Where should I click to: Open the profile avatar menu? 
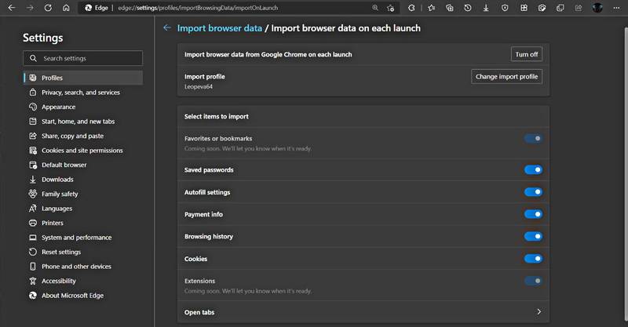tap(597, 8)
